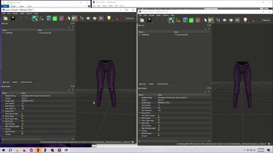Image resolution: width=273 pixels, height=153 pixels.
Task: Click horizontal scrollbar in pants_0_fixed Block Details
Action: pos(174,141)
